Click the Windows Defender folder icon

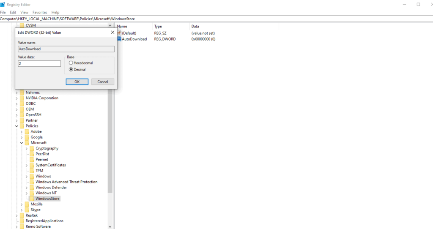tap(32, 187)
